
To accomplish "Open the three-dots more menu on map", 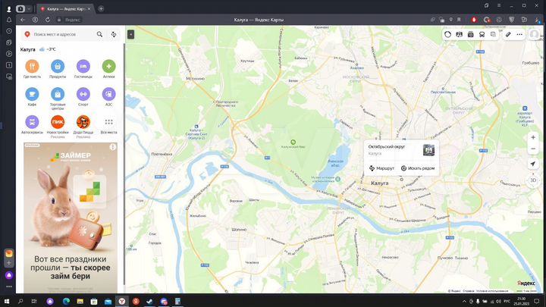I will [x=519, y=34].
